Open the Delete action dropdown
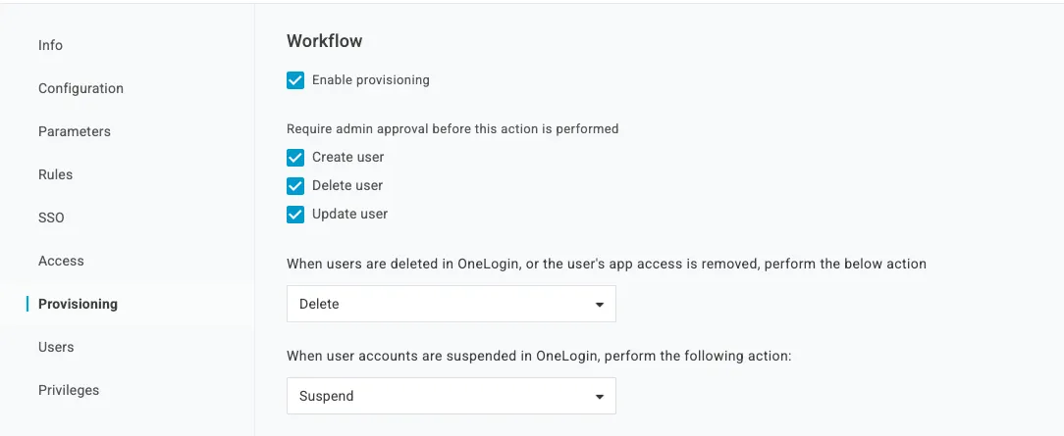This screenshot has height=436, width=1064. 451,304
